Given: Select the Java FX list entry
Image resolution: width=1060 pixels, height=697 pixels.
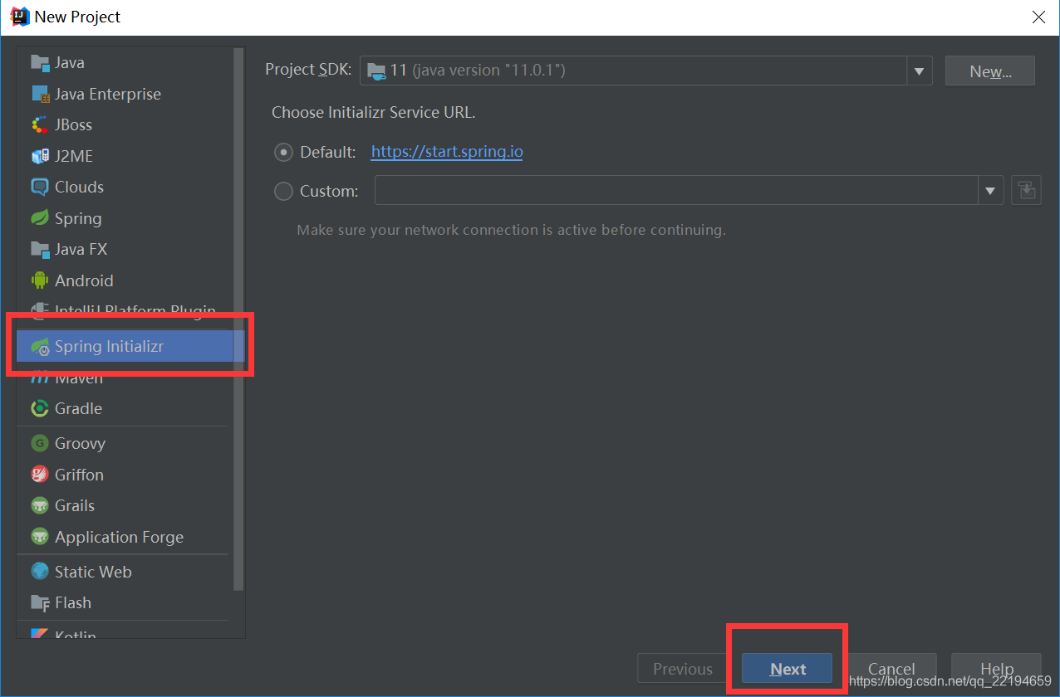Looking at the screenshot, I should 125,249.
